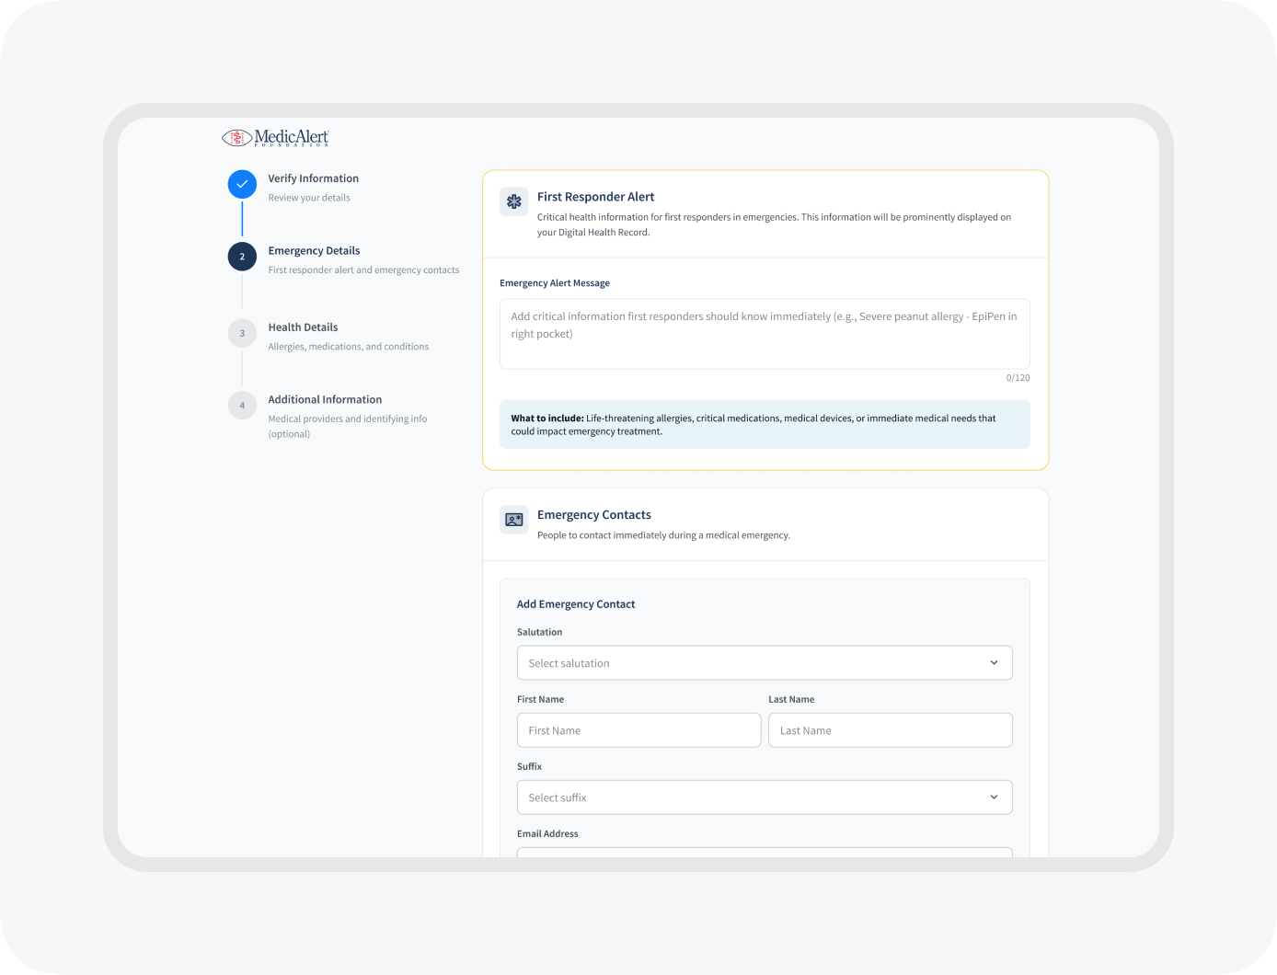
Task: Click the Emergency Contacts heading
Action: click(x=593, y=515)
